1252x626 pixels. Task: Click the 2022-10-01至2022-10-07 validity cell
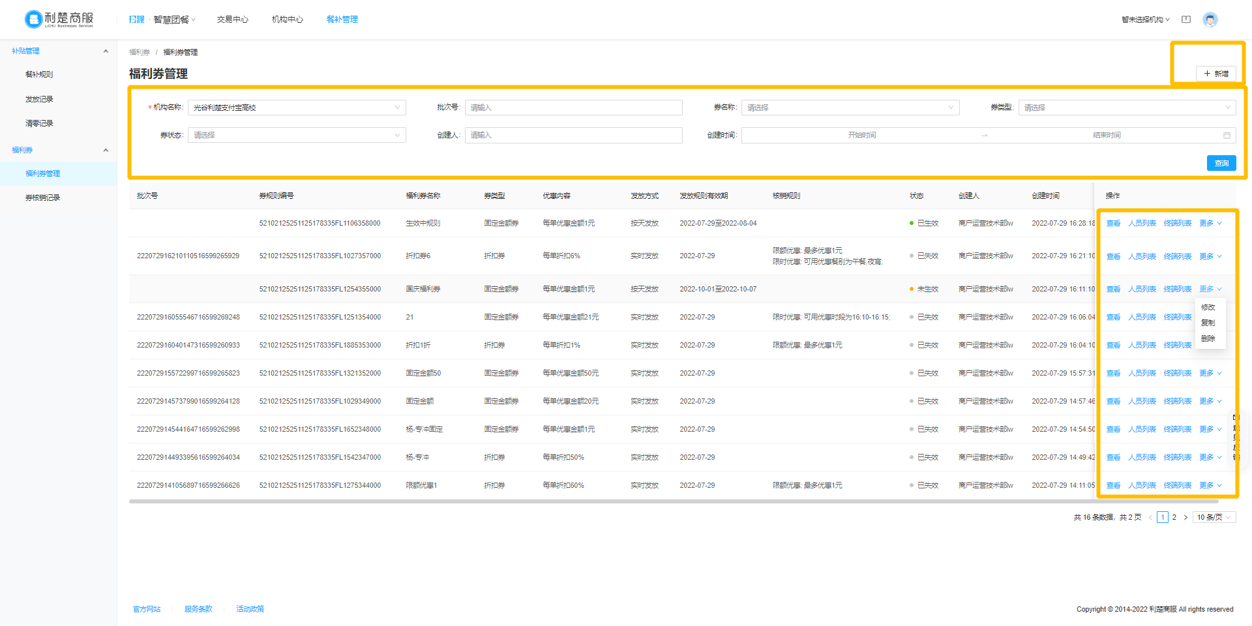click(718, 289)
